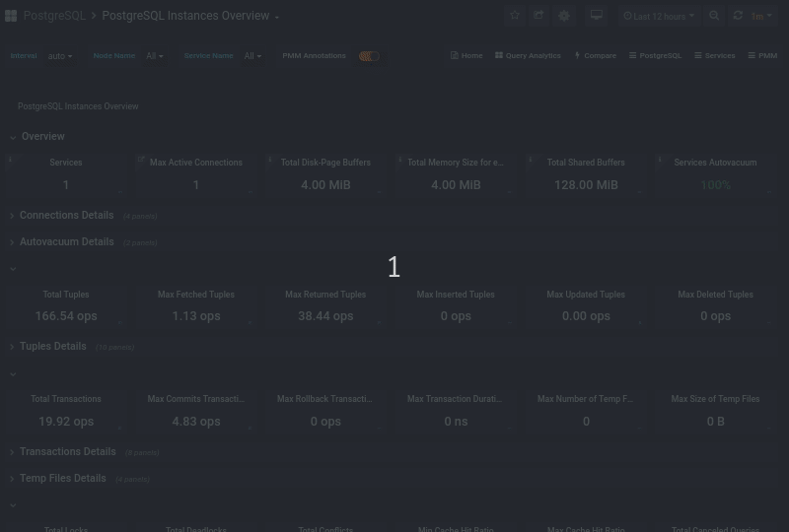Star this dashboard as favorite
This screenshot has width=789, height=532.
coord(514,16)
